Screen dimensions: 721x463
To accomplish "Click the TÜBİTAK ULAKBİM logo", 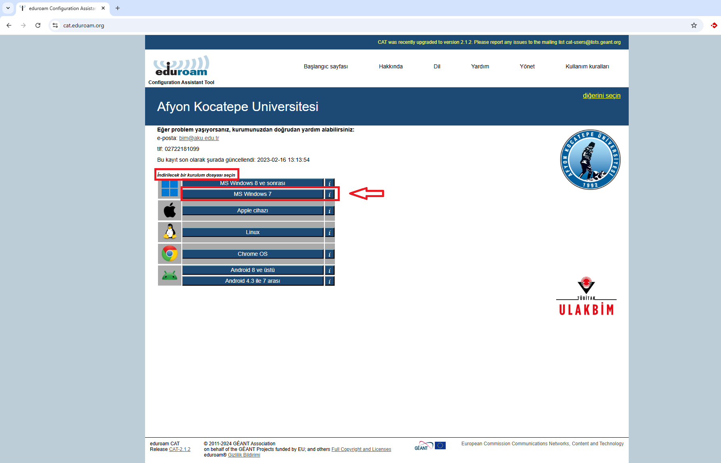I will [x=586, y=296].
